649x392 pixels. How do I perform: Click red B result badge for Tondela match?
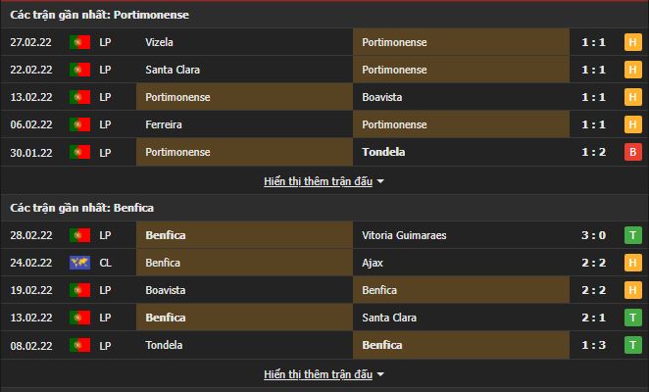coord(632,152)
